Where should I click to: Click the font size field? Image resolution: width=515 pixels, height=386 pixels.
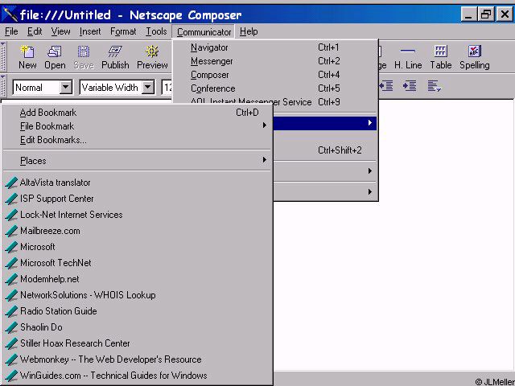coord(167,88)
